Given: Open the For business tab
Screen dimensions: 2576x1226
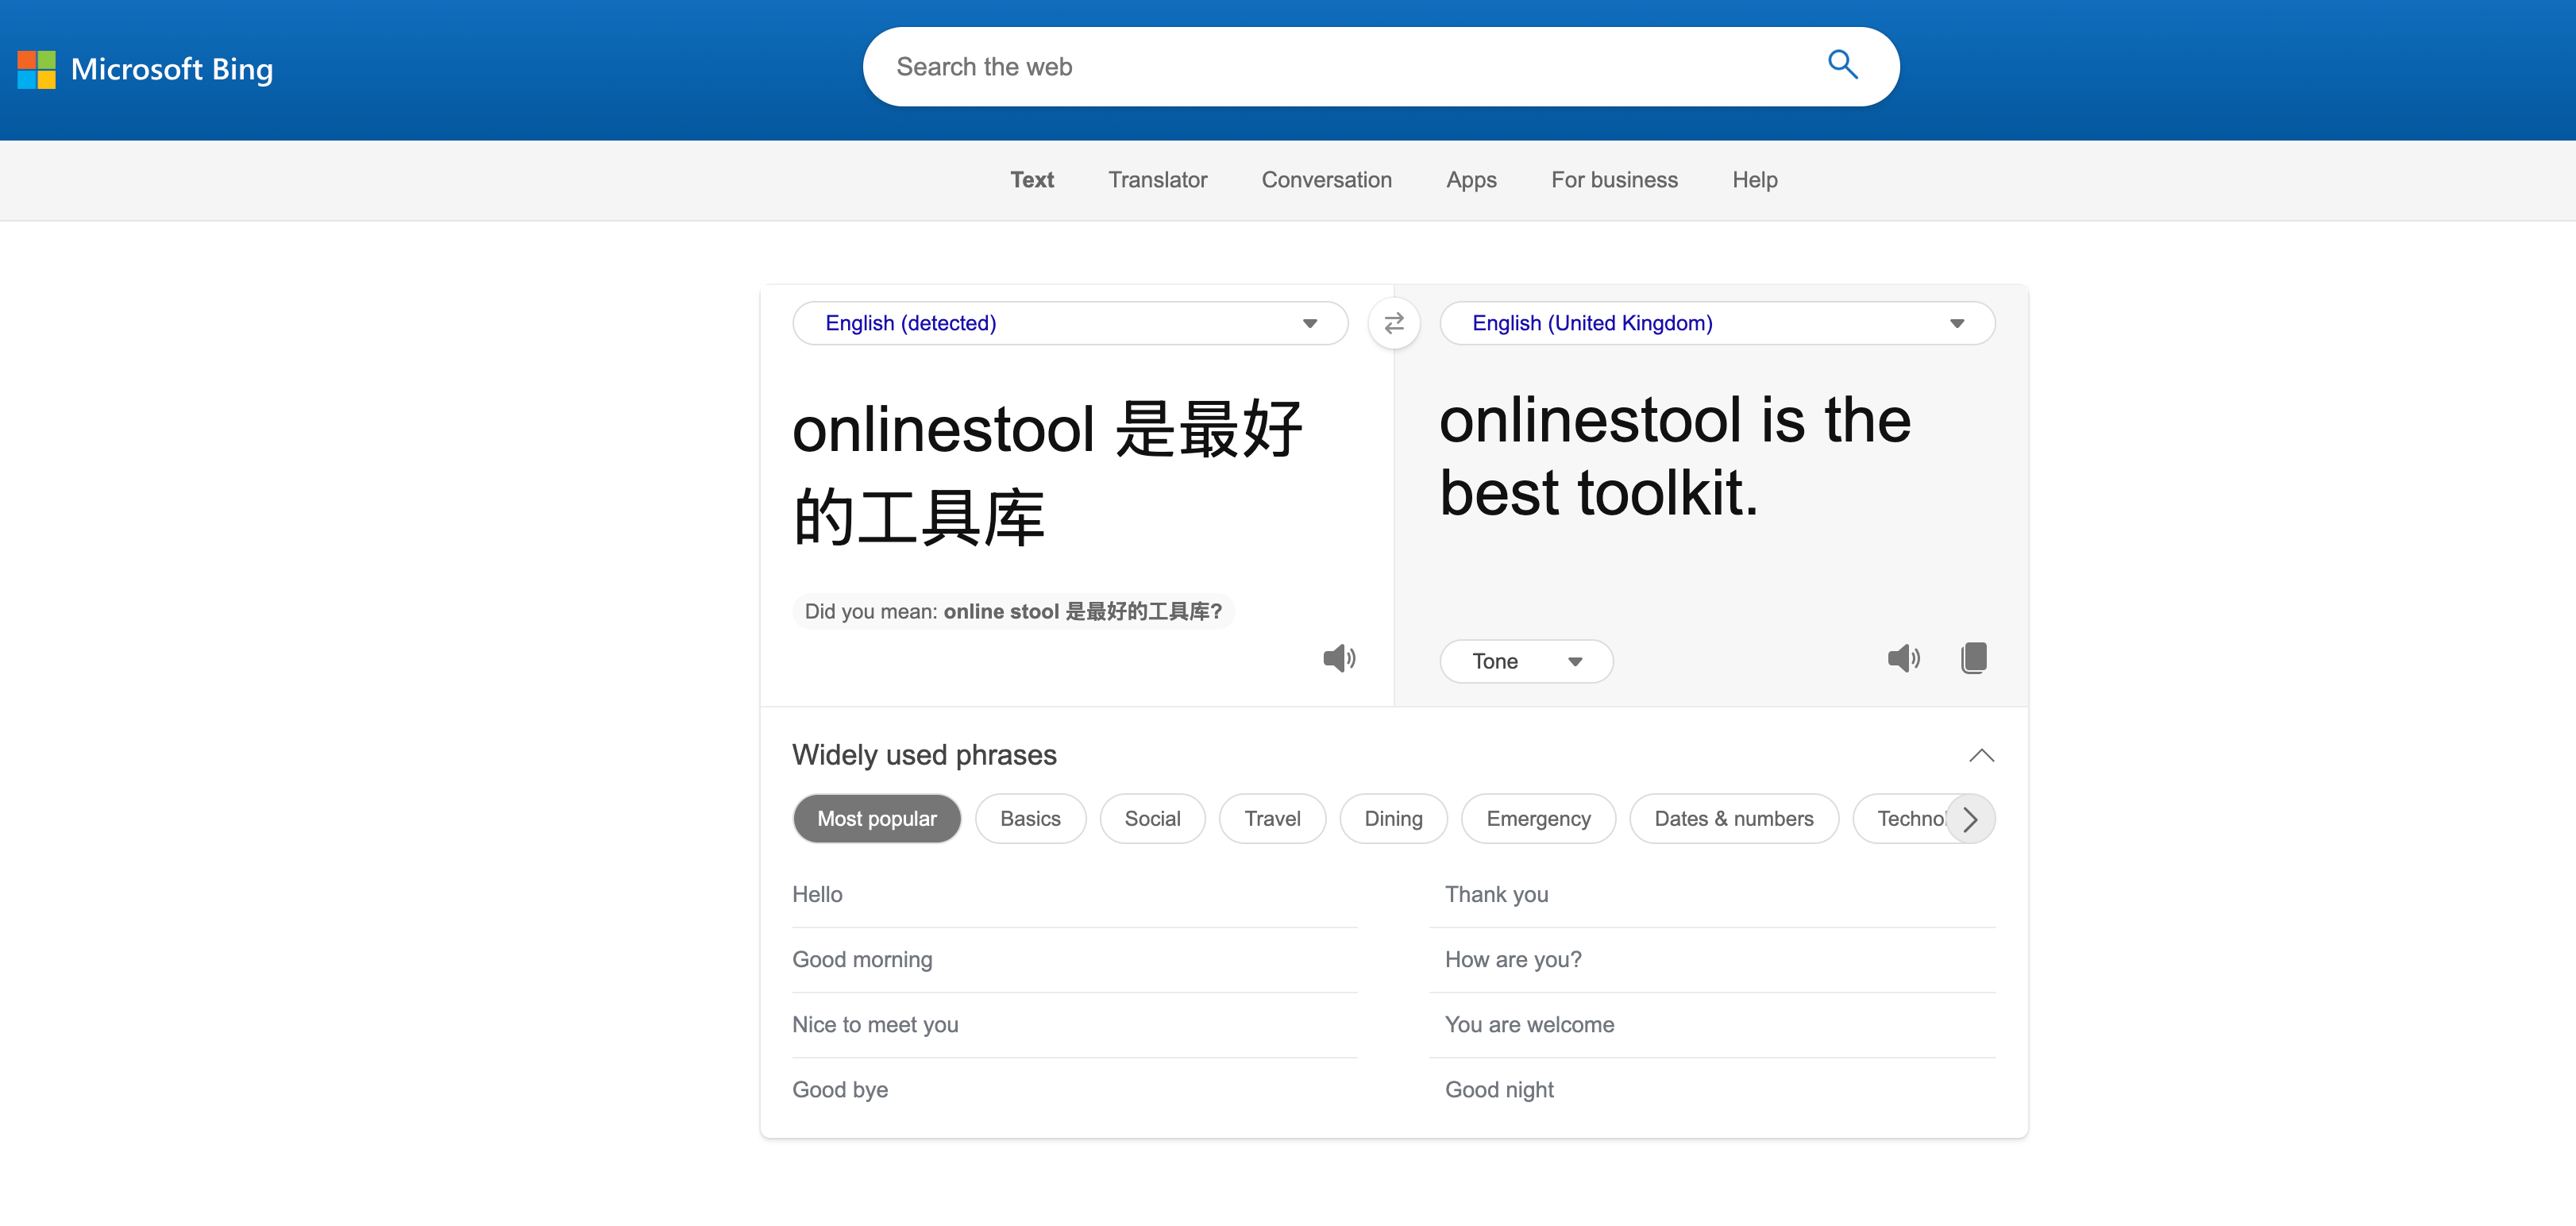Looking at the screenshot, I should pyautogui.click(x=1614, y=180).
